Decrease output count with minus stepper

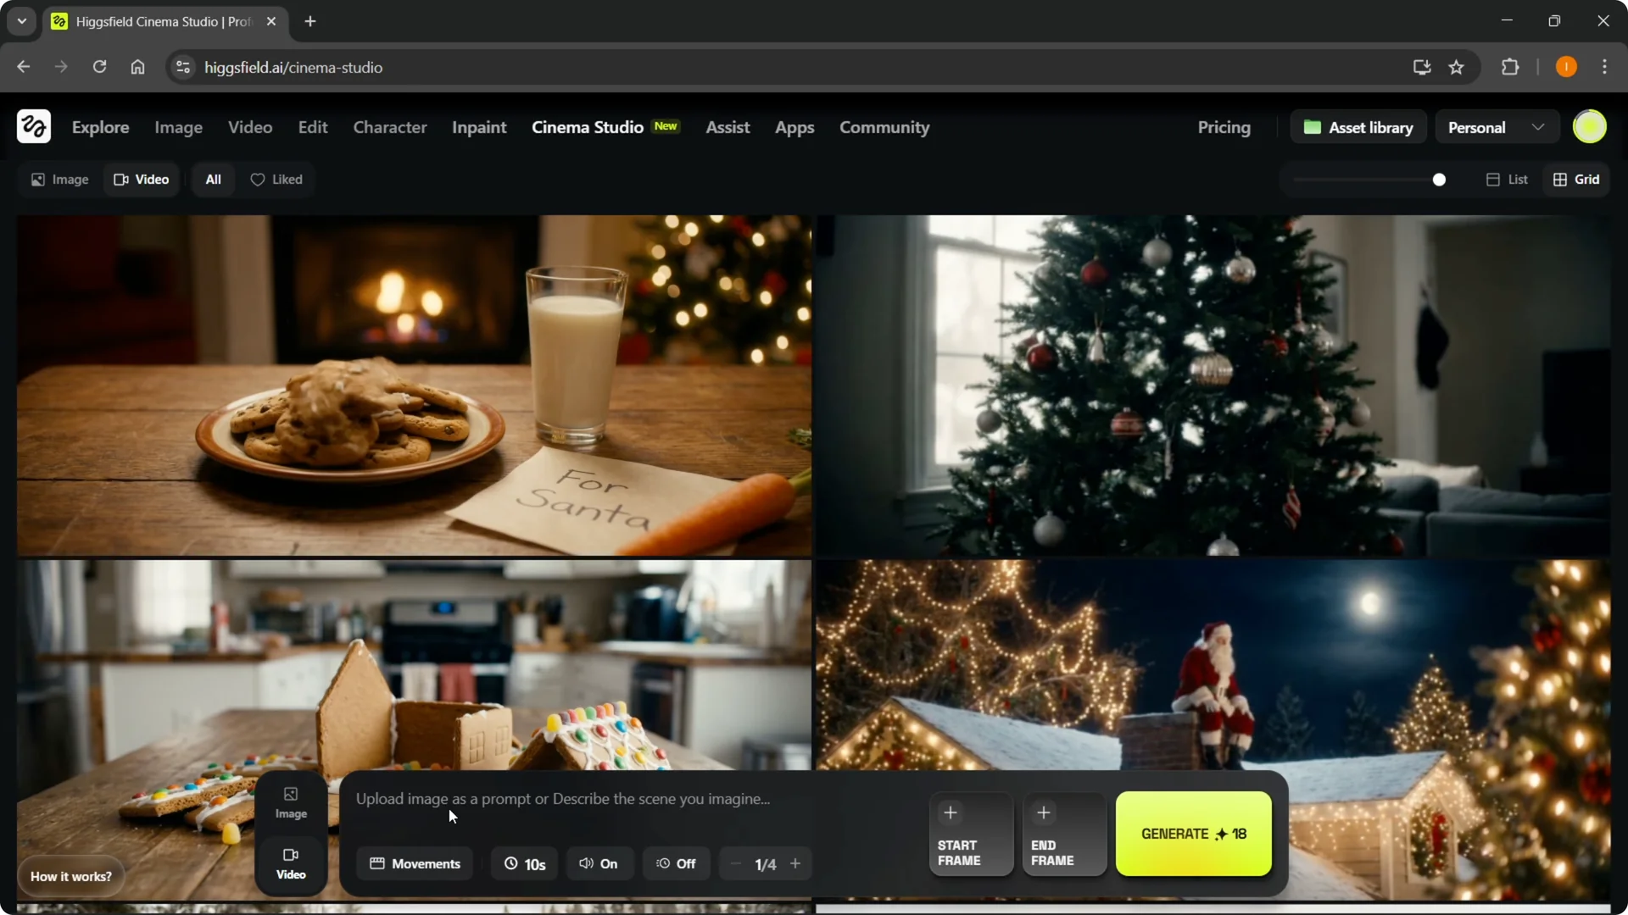click(734, 863)
